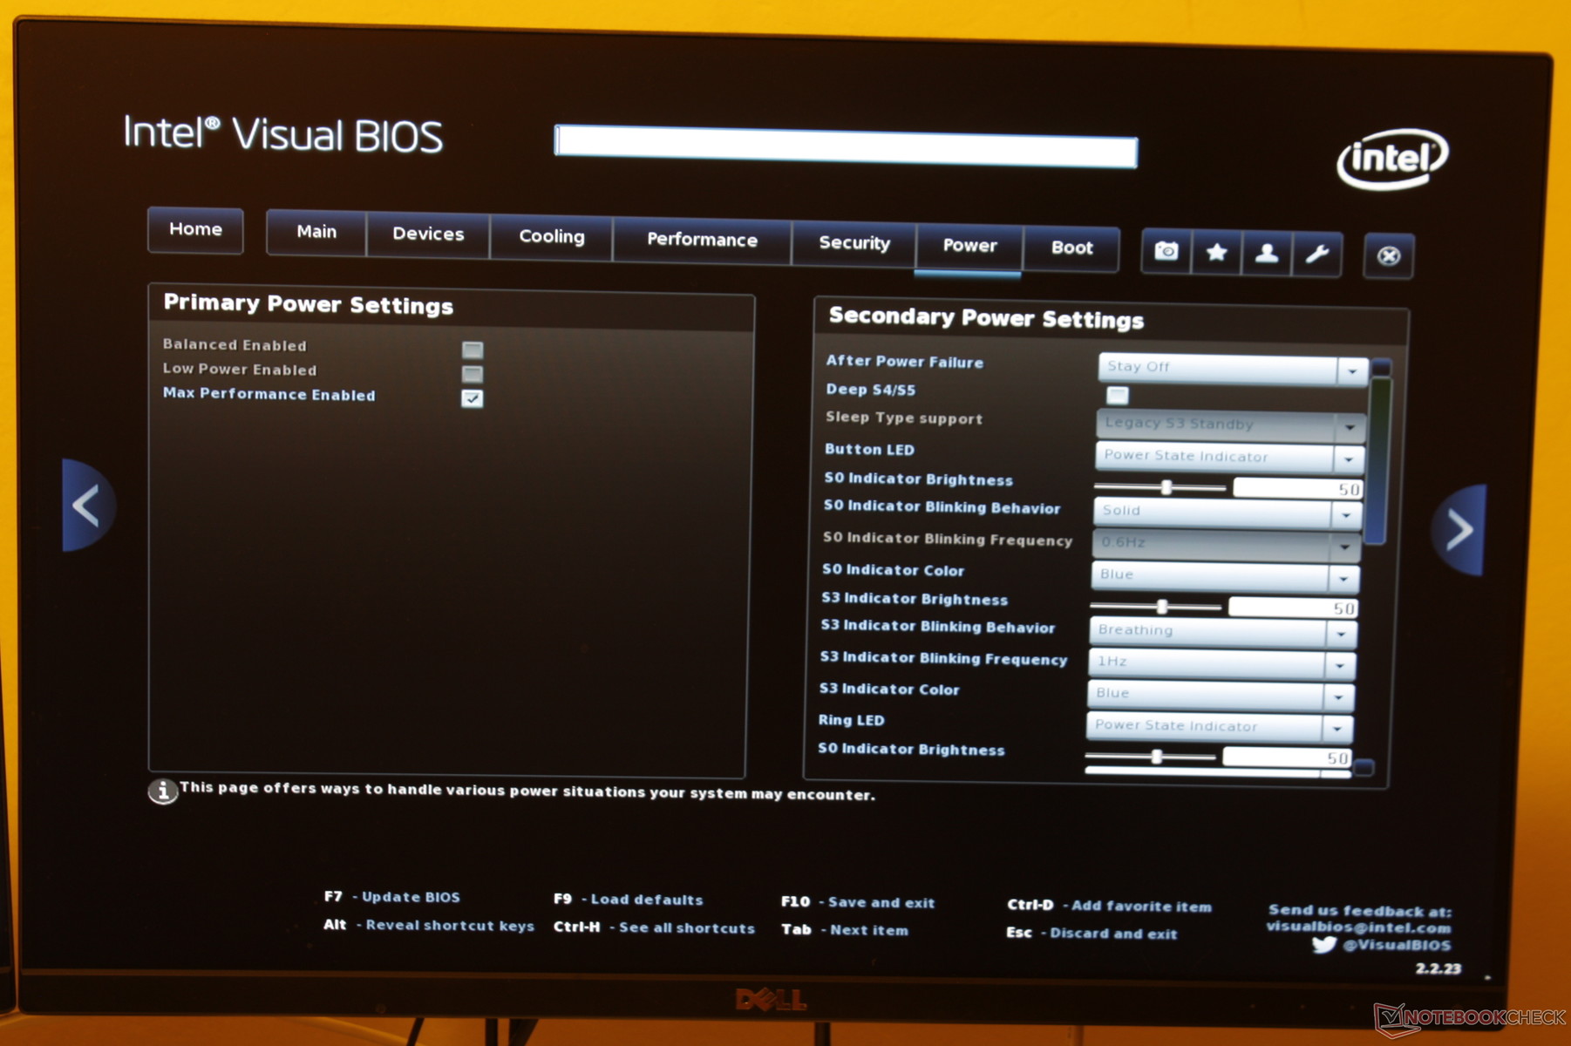Uncheck Max Performance Enabled checkbox

click(473, 398)
